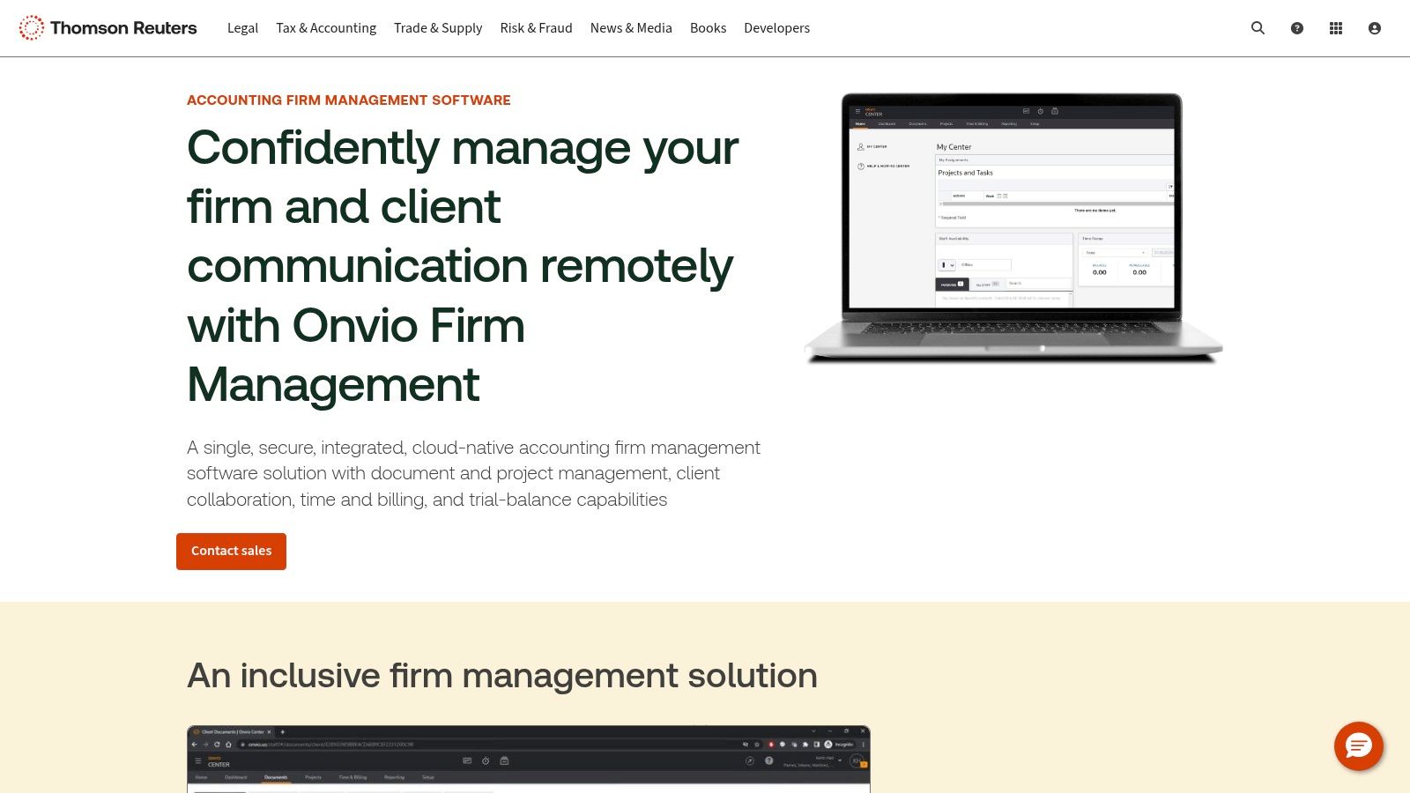Open the search magnifier icon
This screenshot has height=793, width=1410.
1258,28
